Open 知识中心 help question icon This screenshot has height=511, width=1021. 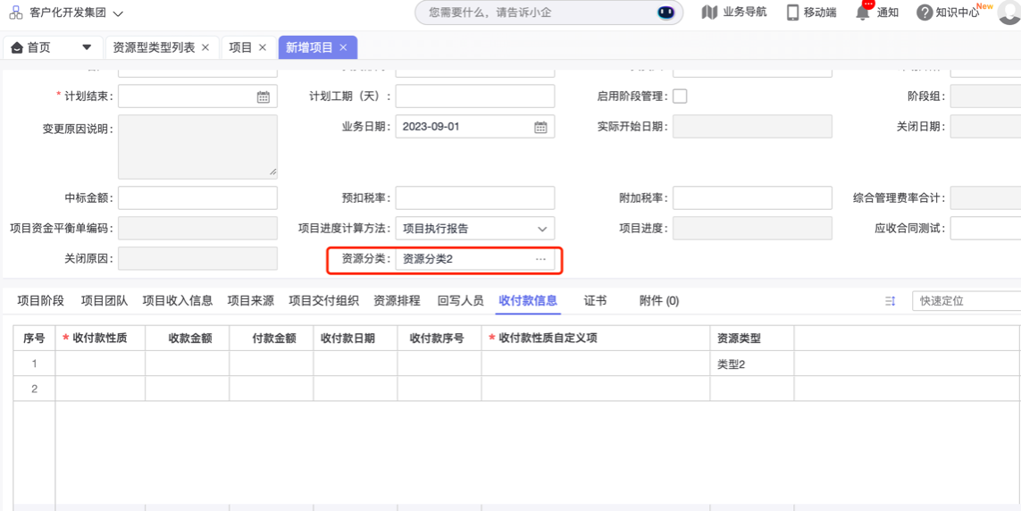coord(925,13)
